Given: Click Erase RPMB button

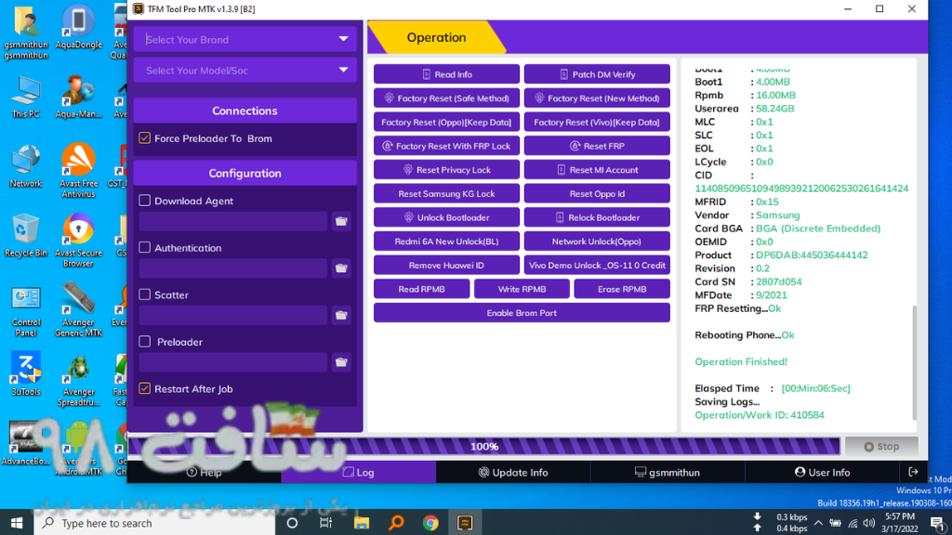Looking at the screenshot, I should (x=622, y=289).
